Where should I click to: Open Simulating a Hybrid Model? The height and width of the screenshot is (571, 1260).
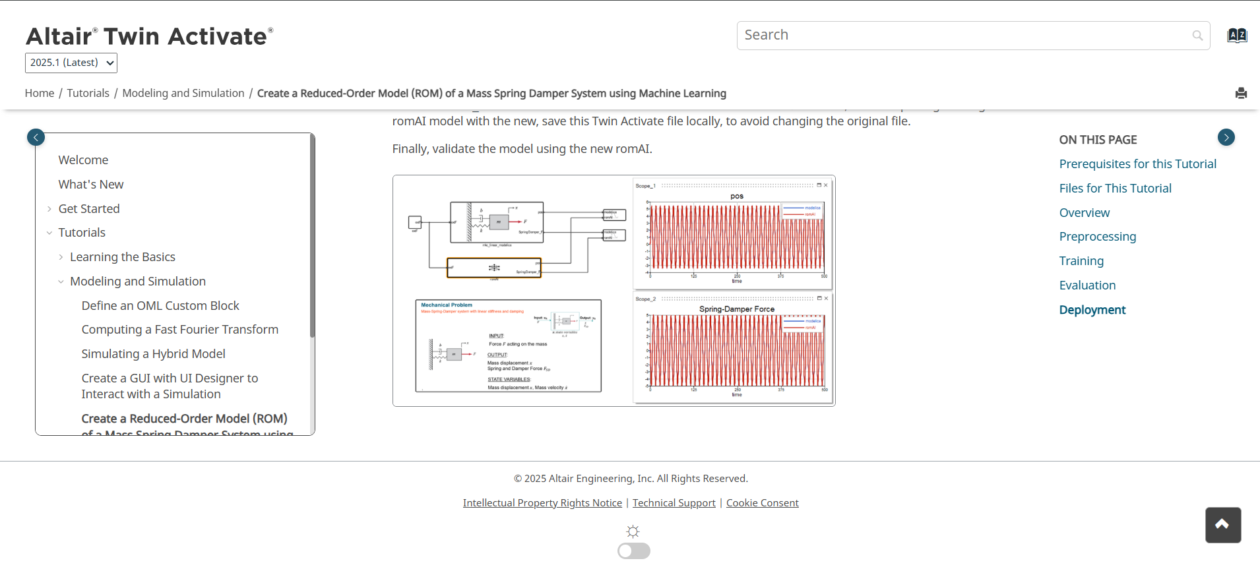click(x=154, y=354)
